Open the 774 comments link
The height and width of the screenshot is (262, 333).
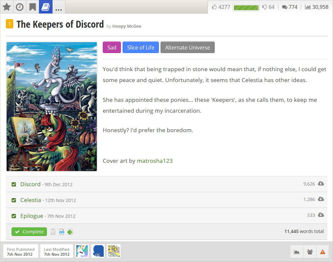click(x=290, y=7)
